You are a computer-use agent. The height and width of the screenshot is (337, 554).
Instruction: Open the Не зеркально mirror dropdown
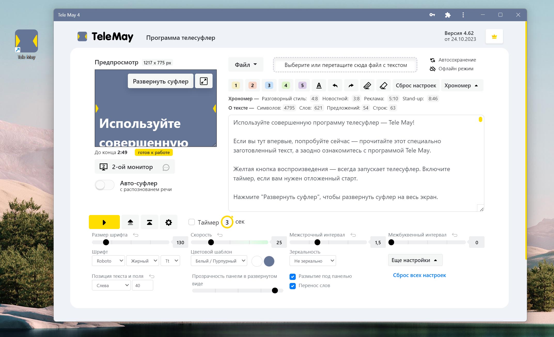313,261
